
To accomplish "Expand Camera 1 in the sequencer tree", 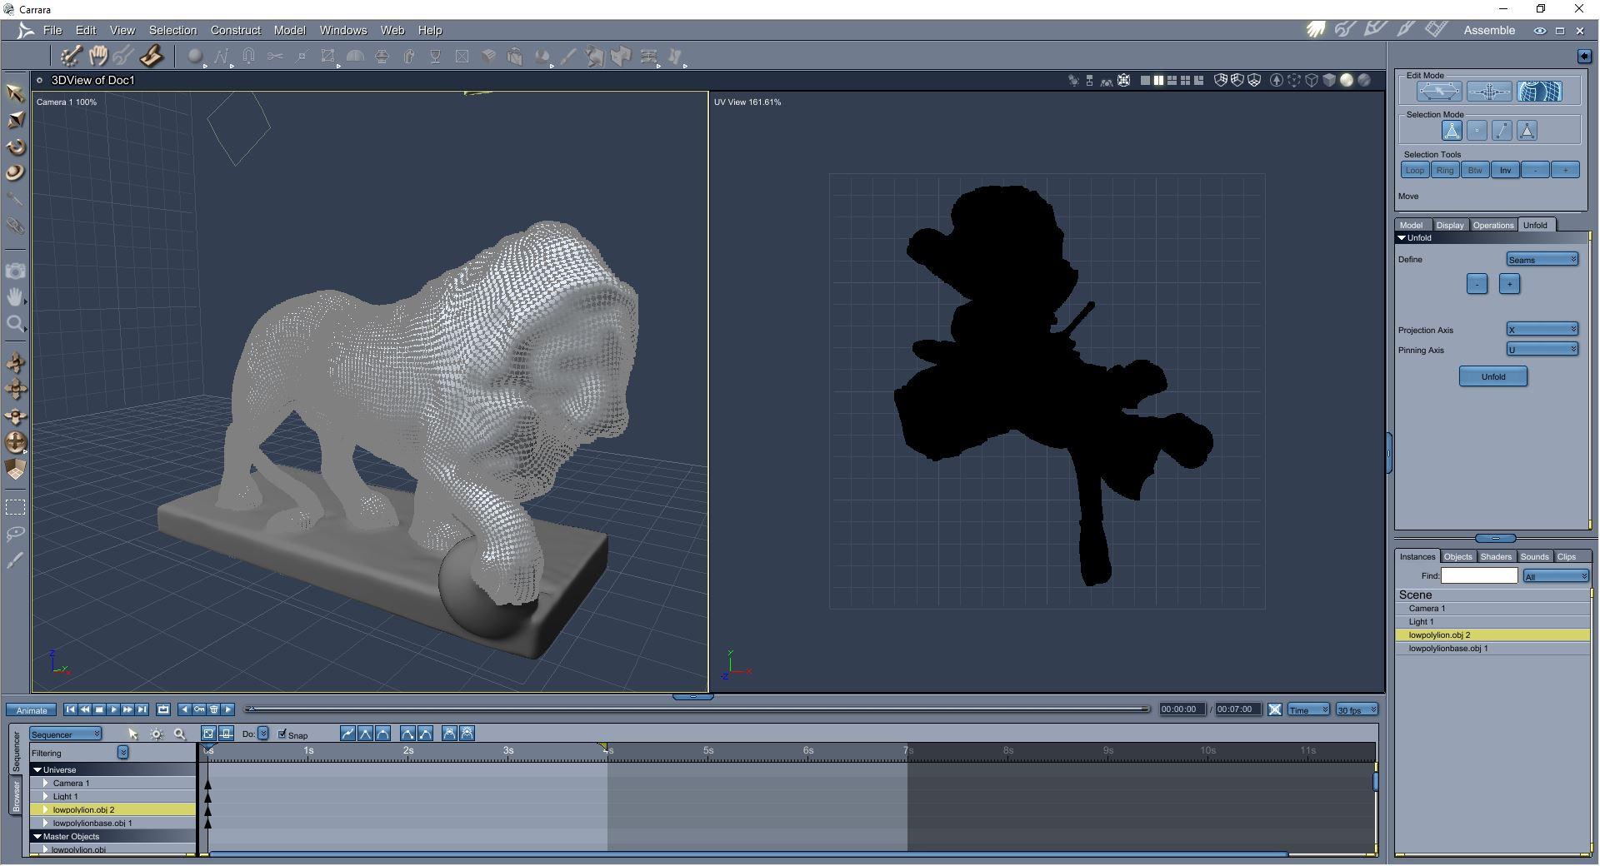I will (46, 784).
